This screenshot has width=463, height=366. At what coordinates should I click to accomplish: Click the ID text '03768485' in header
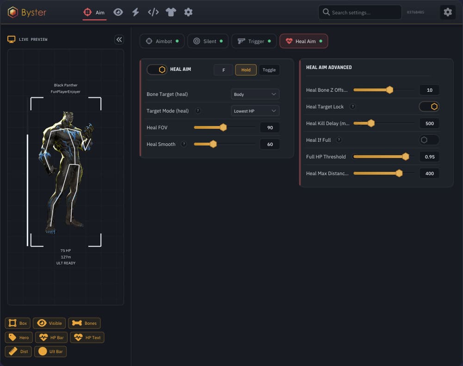[x=415, y=12]
